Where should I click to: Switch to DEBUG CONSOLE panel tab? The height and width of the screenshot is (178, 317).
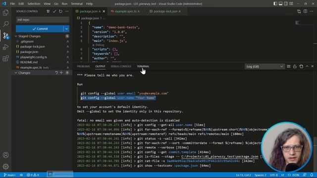pyautogui.click(x=121, y=66)
